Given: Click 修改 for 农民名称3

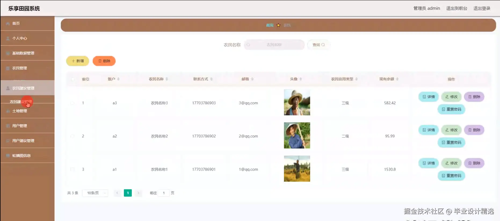Looking at the screenshot, I should coord(451,97).
